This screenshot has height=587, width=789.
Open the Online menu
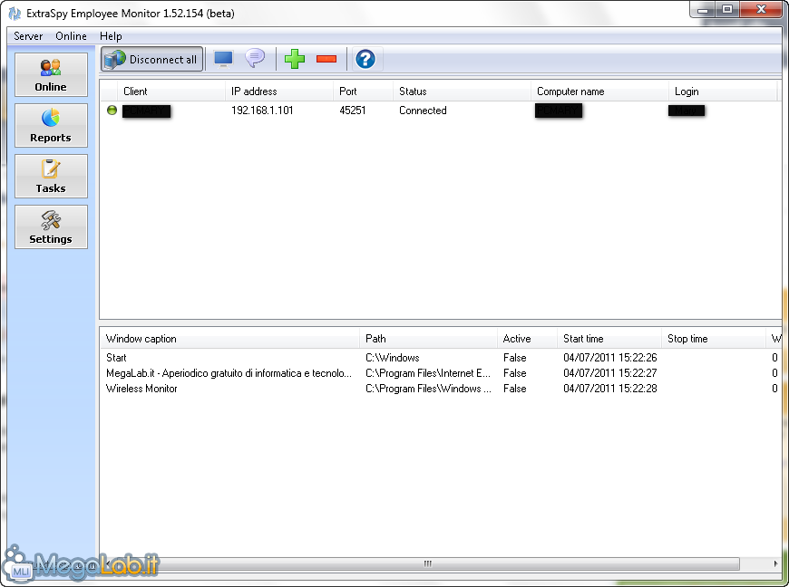[71, 36]
